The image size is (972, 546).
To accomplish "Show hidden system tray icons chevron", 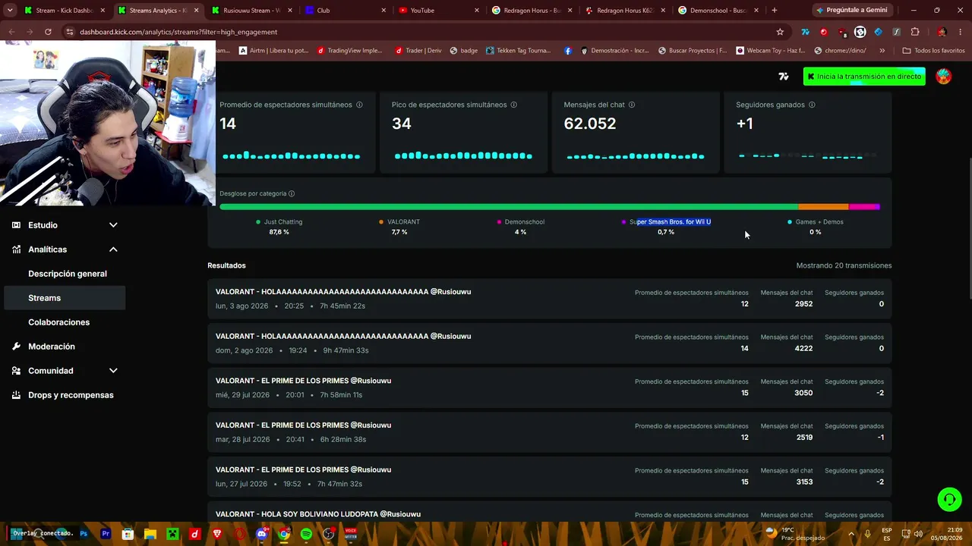I will [x=851, y=534].
